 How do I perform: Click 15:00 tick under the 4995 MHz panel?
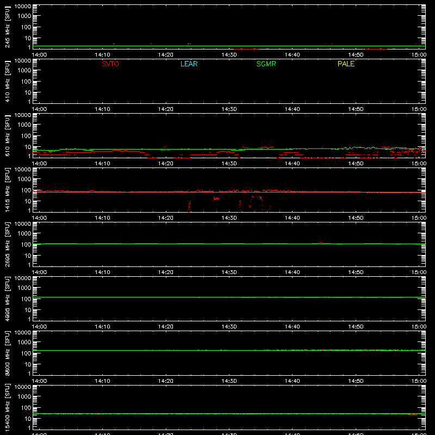(419, 327)
